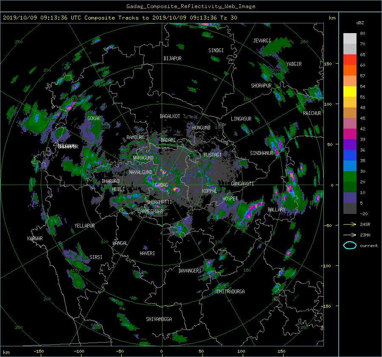Image resolution: width=382 pixels, height=357 pixels.
Task: Click the HOSPET city label
Action: (230, 199)
